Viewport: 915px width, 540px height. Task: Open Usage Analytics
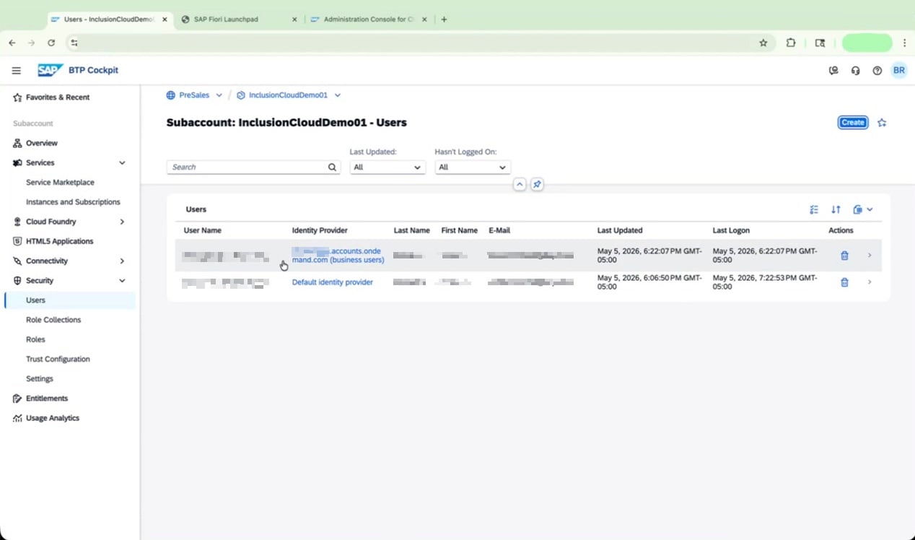point(53,418)
